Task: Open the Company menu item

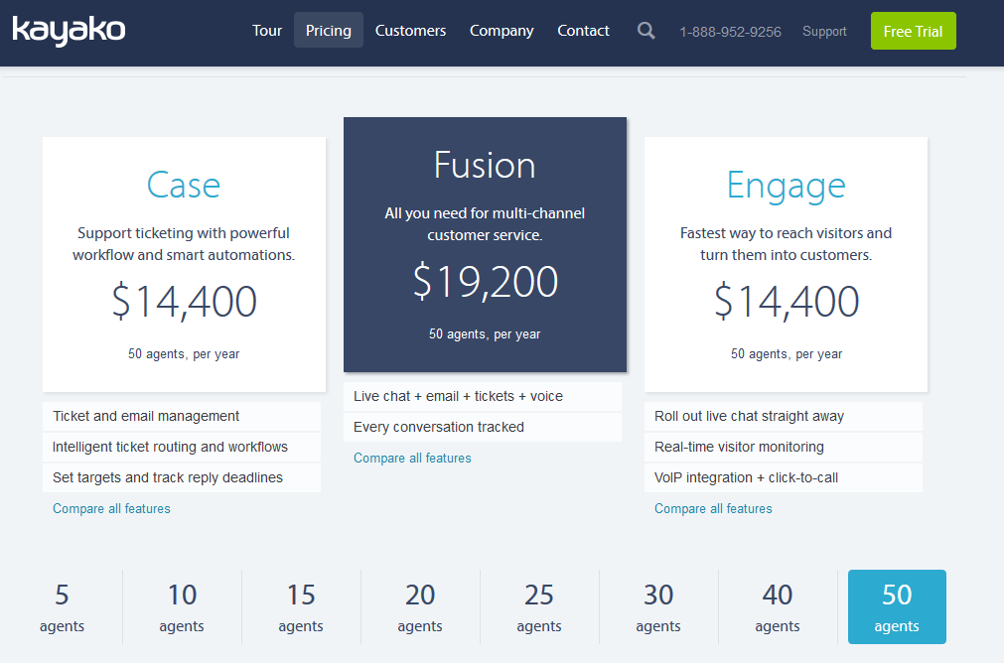Action: (x=502, y=30)
